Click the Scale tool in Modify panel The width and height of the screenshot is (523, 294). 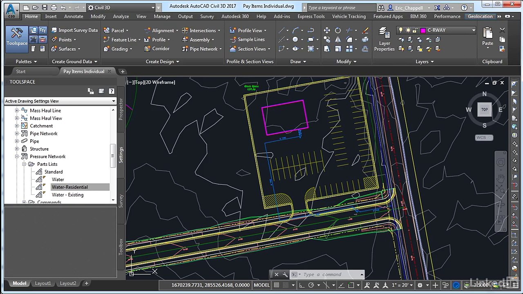pos(338,49)
